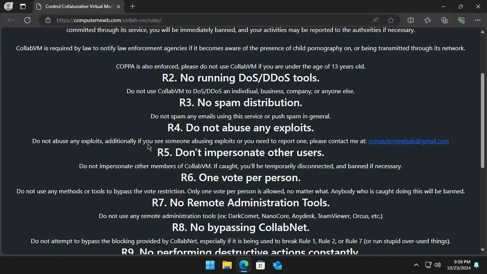487x274 pixels.
Task: Click scrollbar down arrow
Action: (482, 250)
